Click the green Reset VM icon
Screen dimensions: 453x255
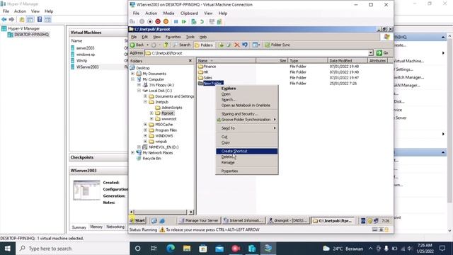184,22
